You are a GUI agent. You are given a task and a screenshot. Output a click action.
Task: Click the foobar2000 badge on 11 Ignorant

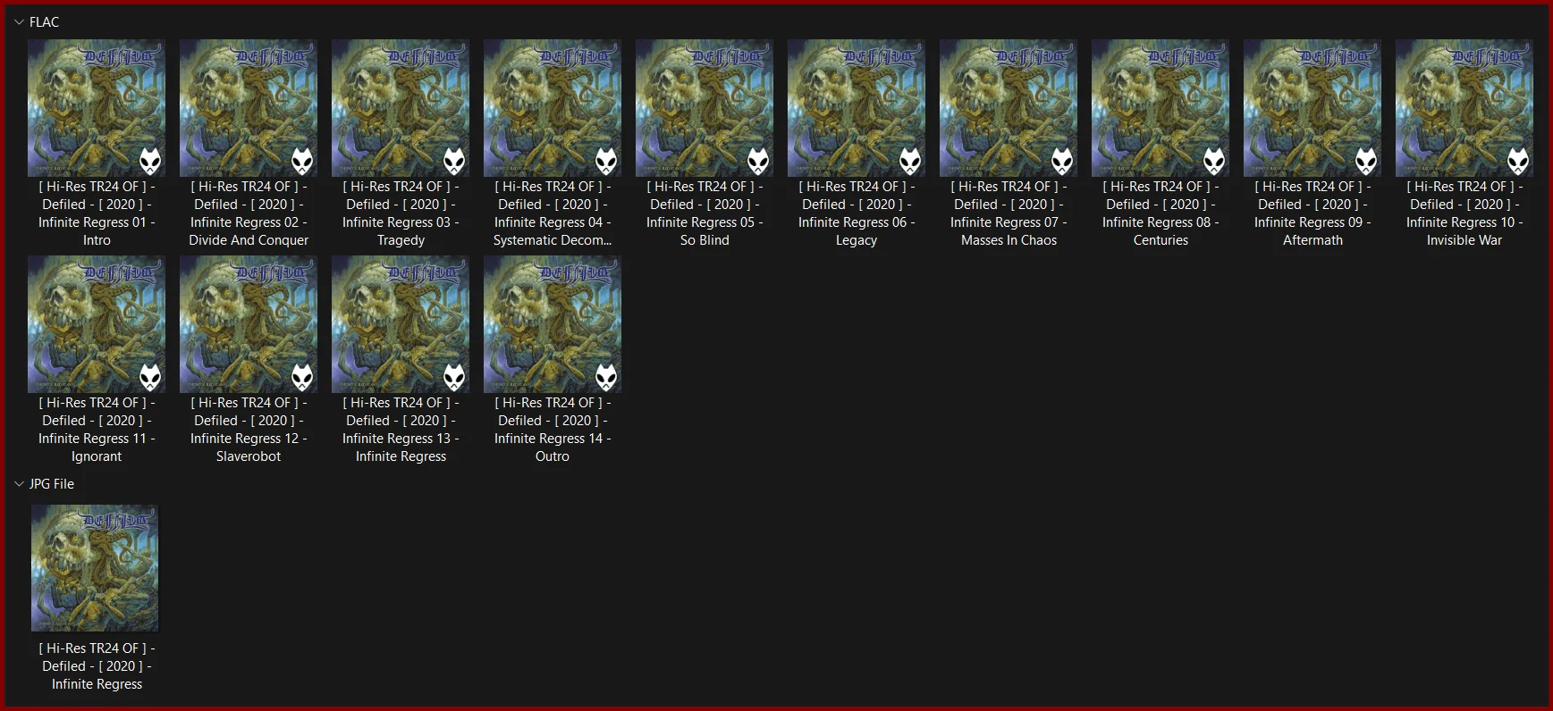pos(150,378)
